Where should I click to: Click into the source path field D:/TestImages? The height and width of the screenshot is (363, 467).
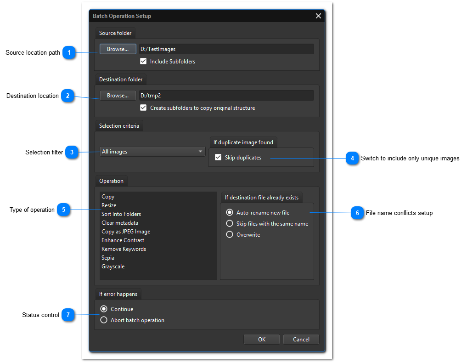point(226,49)
